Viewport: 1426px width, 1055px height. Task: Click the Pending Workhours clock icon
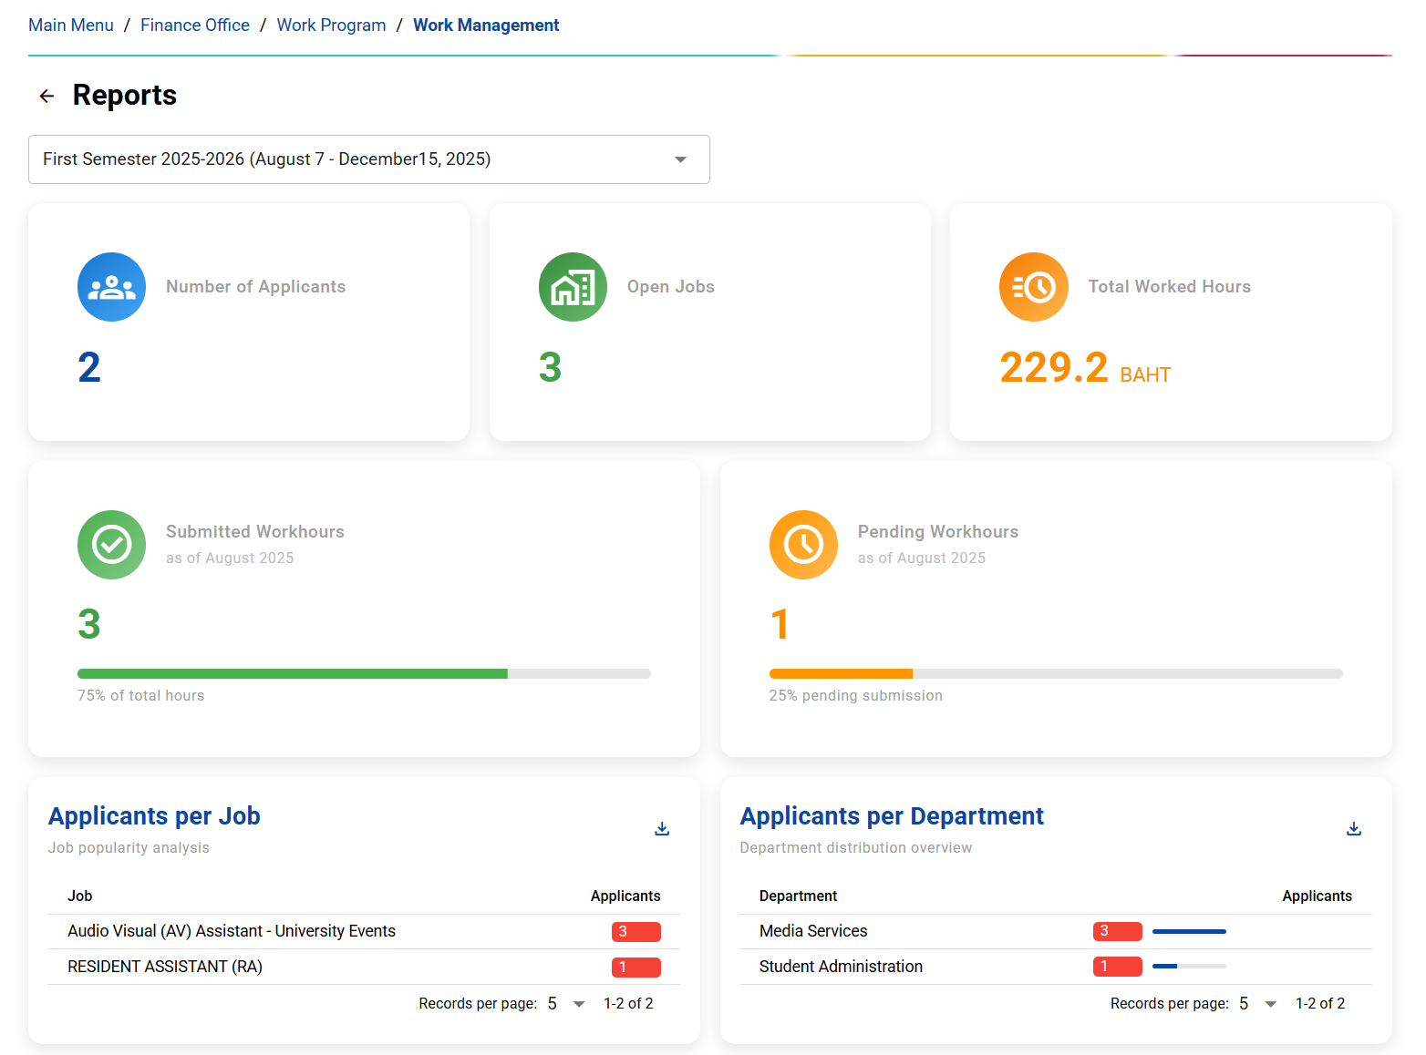803,545
